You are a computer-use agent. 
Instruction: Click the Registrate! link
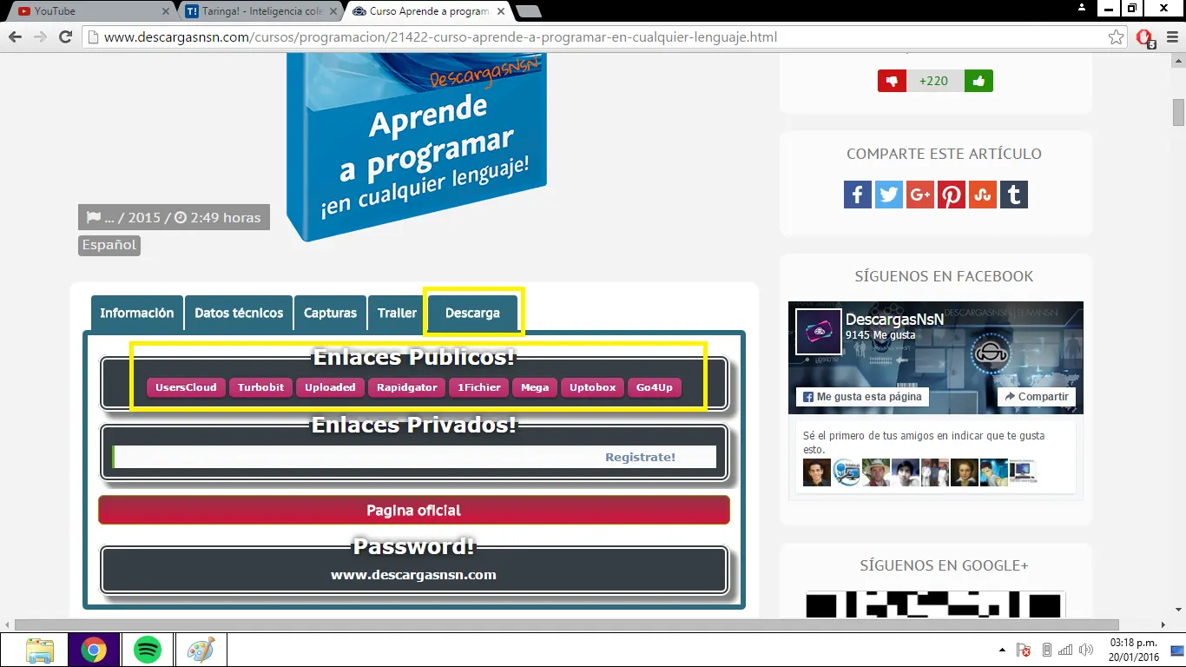[640, 457]
